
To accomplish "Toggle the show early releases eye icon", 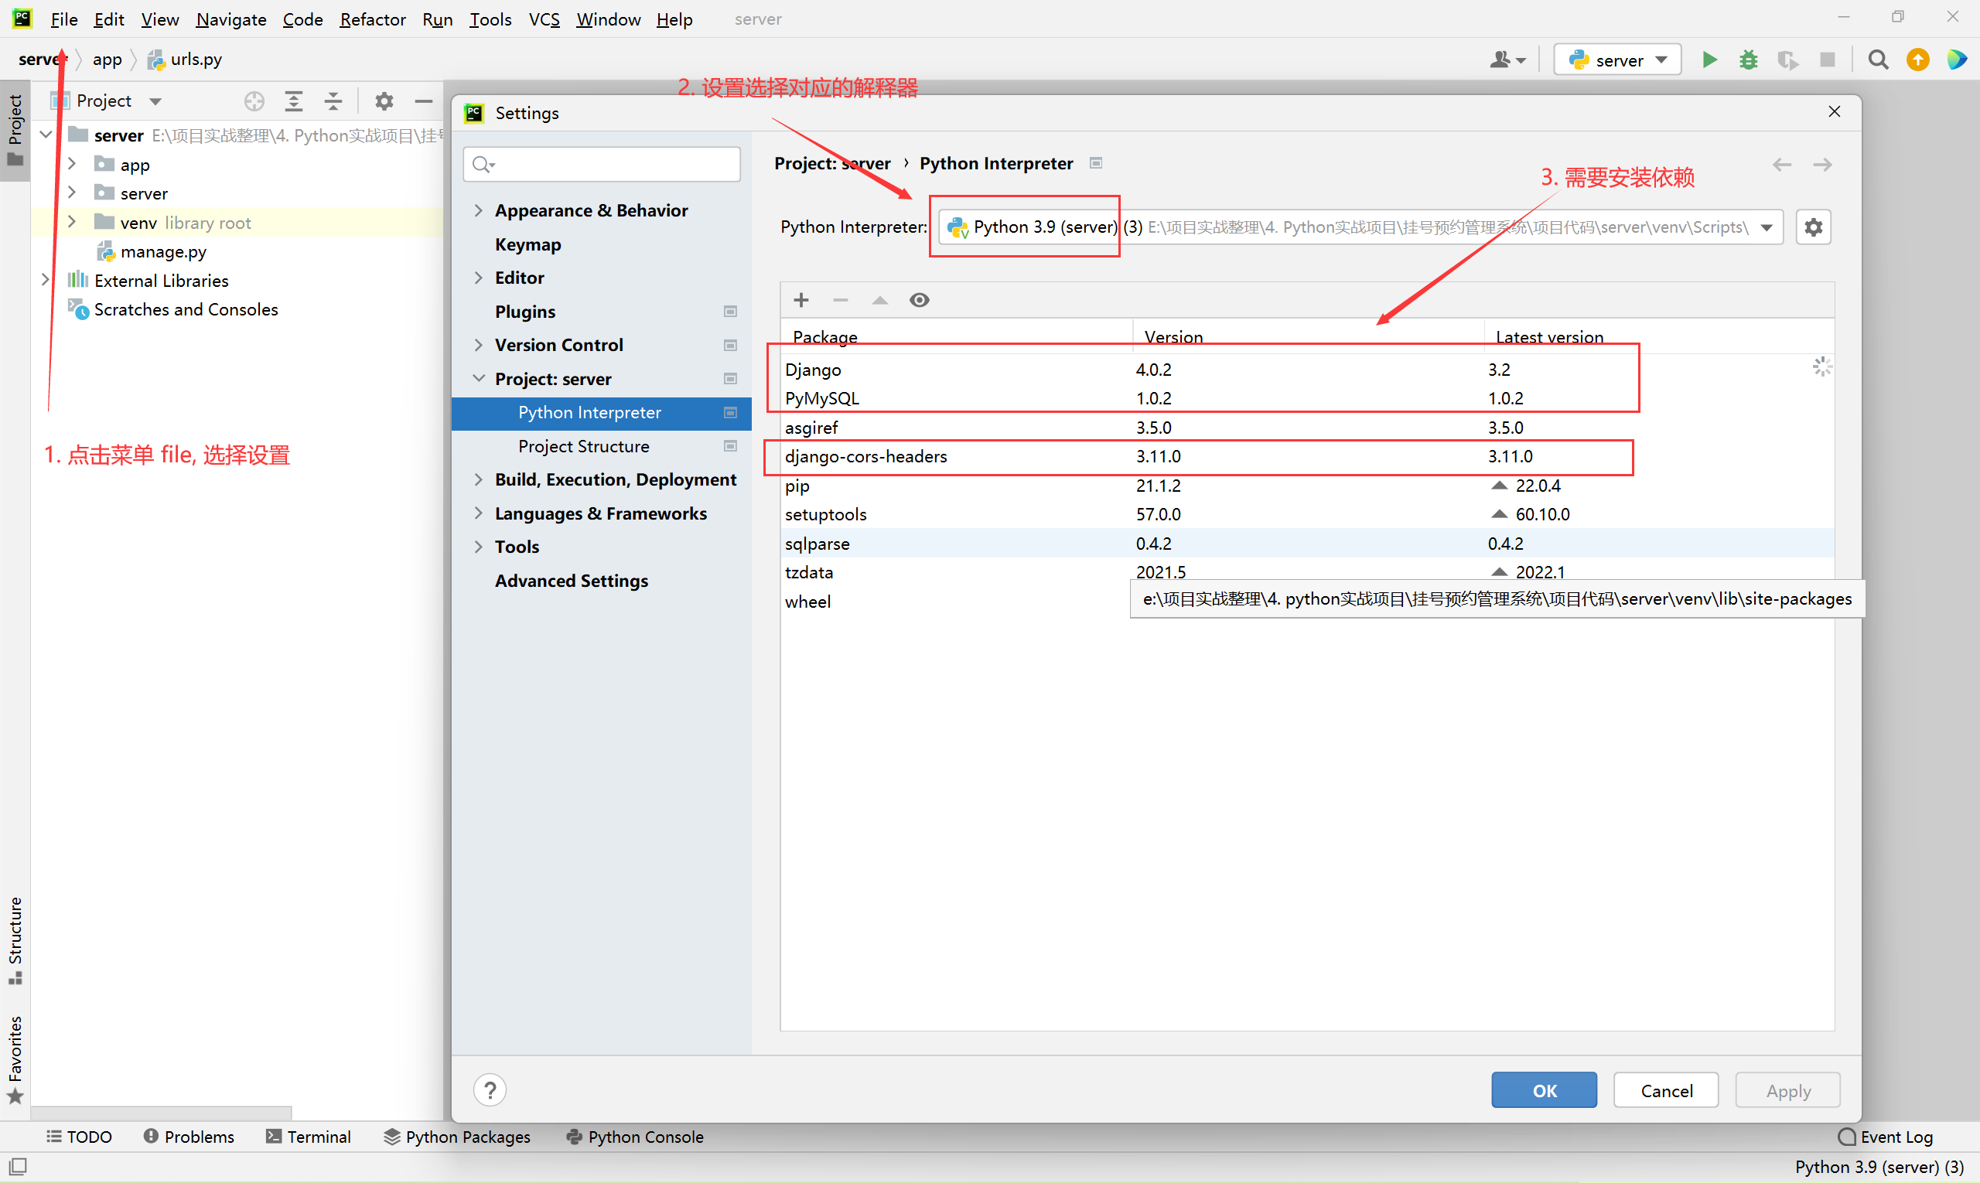I will click(x=920, y=300).
